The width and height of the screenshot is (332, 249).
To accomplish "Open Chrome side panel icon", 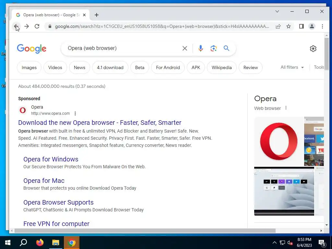I will (301, 26).
